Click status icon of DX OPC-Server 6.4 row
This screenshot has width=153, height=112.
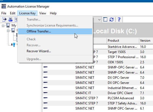click(46, 83)
